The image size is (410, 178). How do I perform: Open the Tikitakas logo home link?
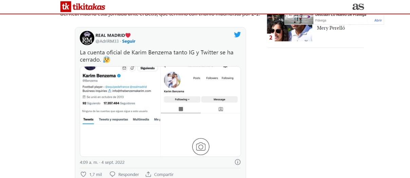click(x=83, y=7)
